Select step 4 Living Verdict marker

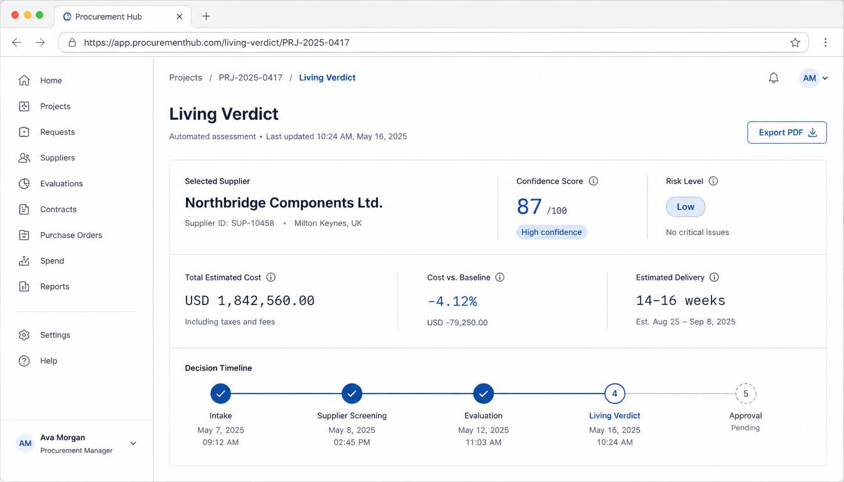(614, 394)
